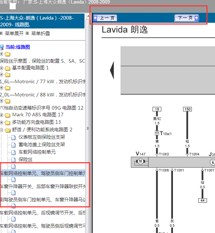Open 车载网络控制单元 page

(37, 152)
